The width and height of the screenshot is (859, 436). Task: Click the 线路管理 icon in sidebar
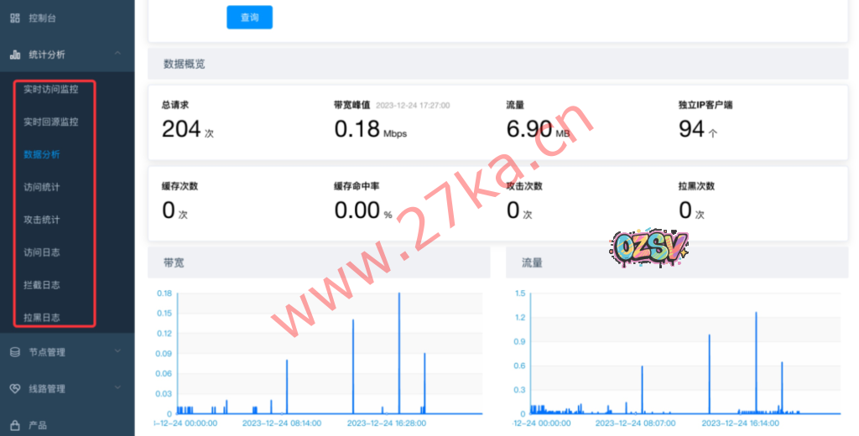(14, 389)
